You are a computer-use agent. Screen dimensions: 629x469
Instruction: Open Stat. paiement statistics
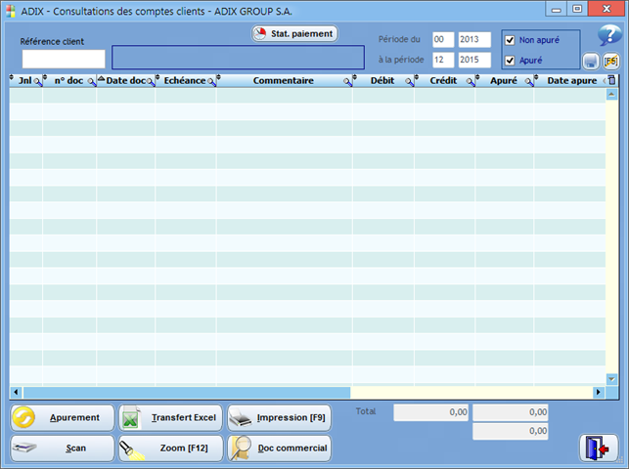click(x=294, y=33)
